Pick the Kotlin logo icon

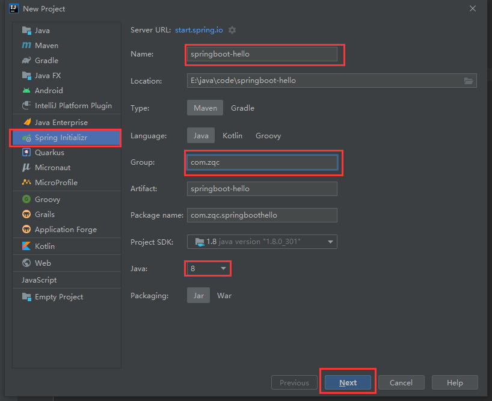[x=26, y=246]
